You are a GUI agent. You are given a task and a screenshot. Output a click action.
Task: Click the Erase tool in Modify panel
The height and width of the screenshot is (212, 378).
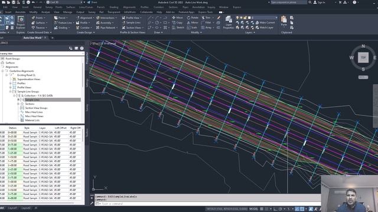[219, 18]
